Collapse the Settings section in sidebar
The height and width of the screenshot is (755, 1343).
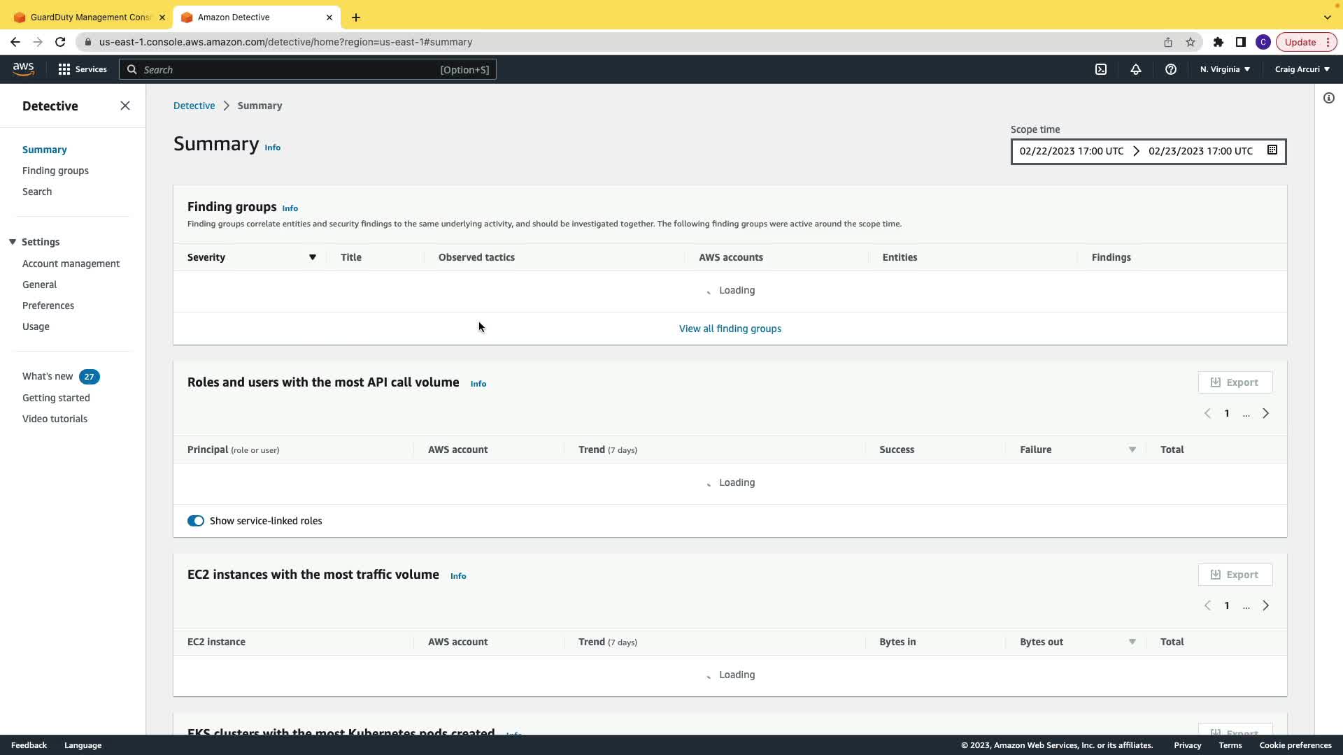pyautogui.click(x=13, y=242)
